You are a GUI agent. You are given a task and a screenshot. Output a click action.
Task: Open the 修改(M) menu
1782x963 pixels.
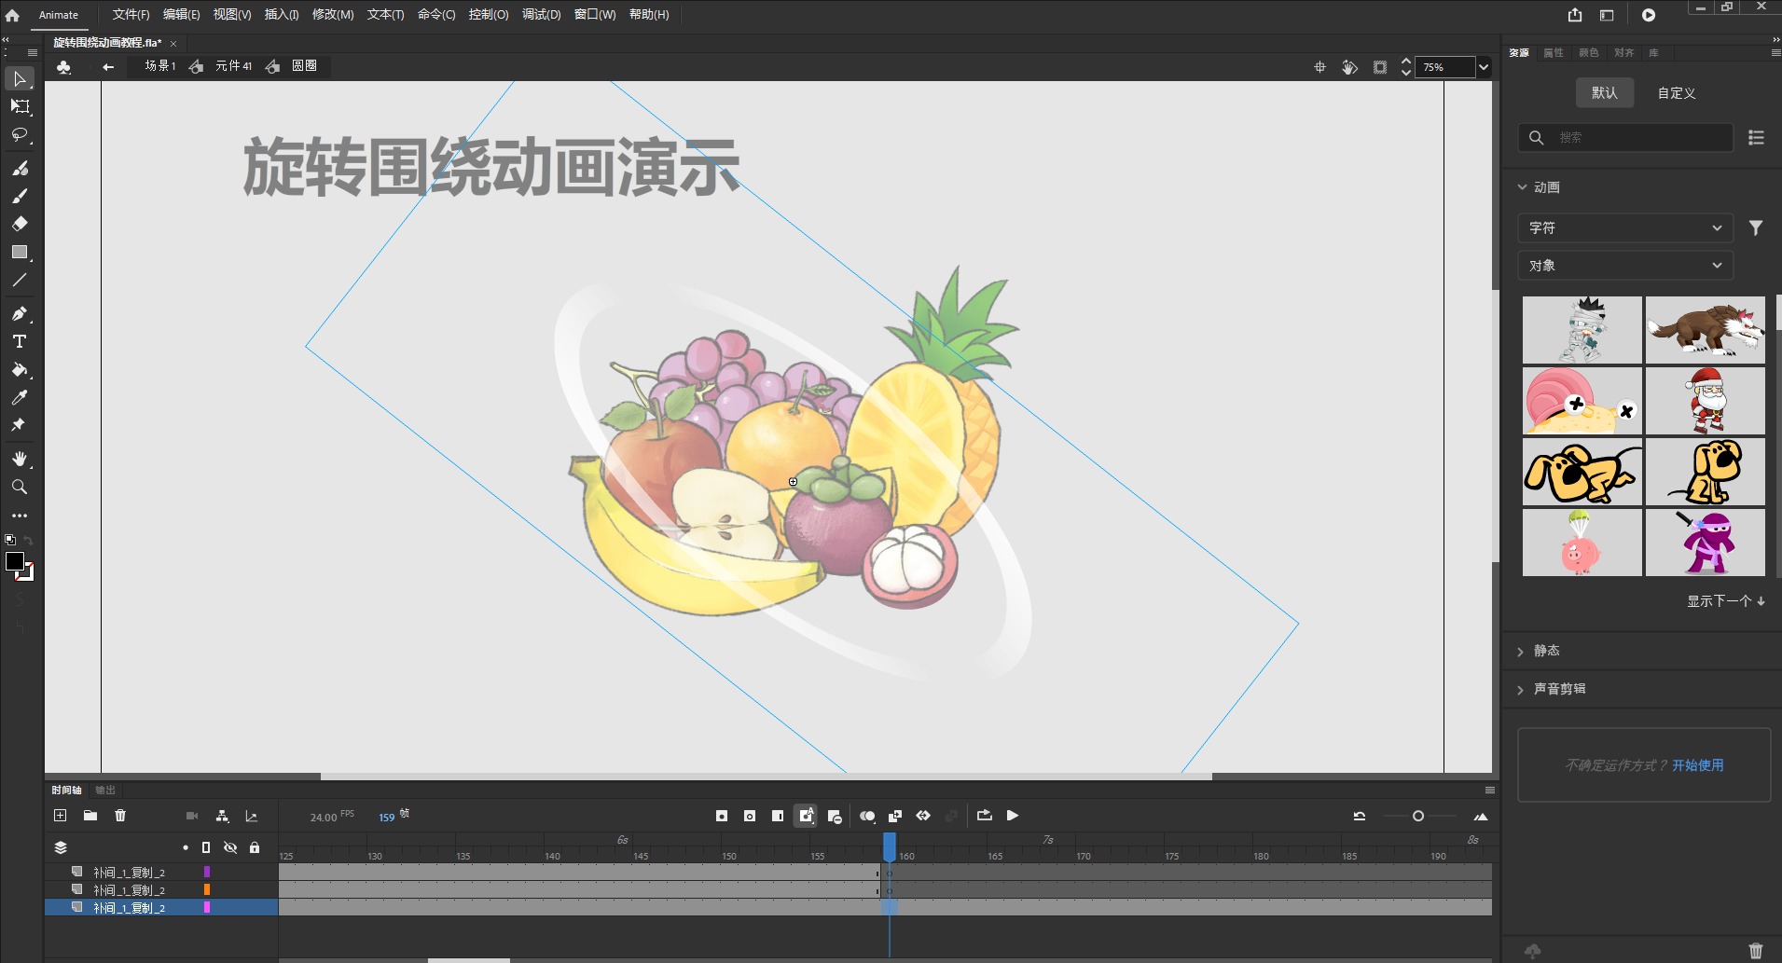click(333, 15)
